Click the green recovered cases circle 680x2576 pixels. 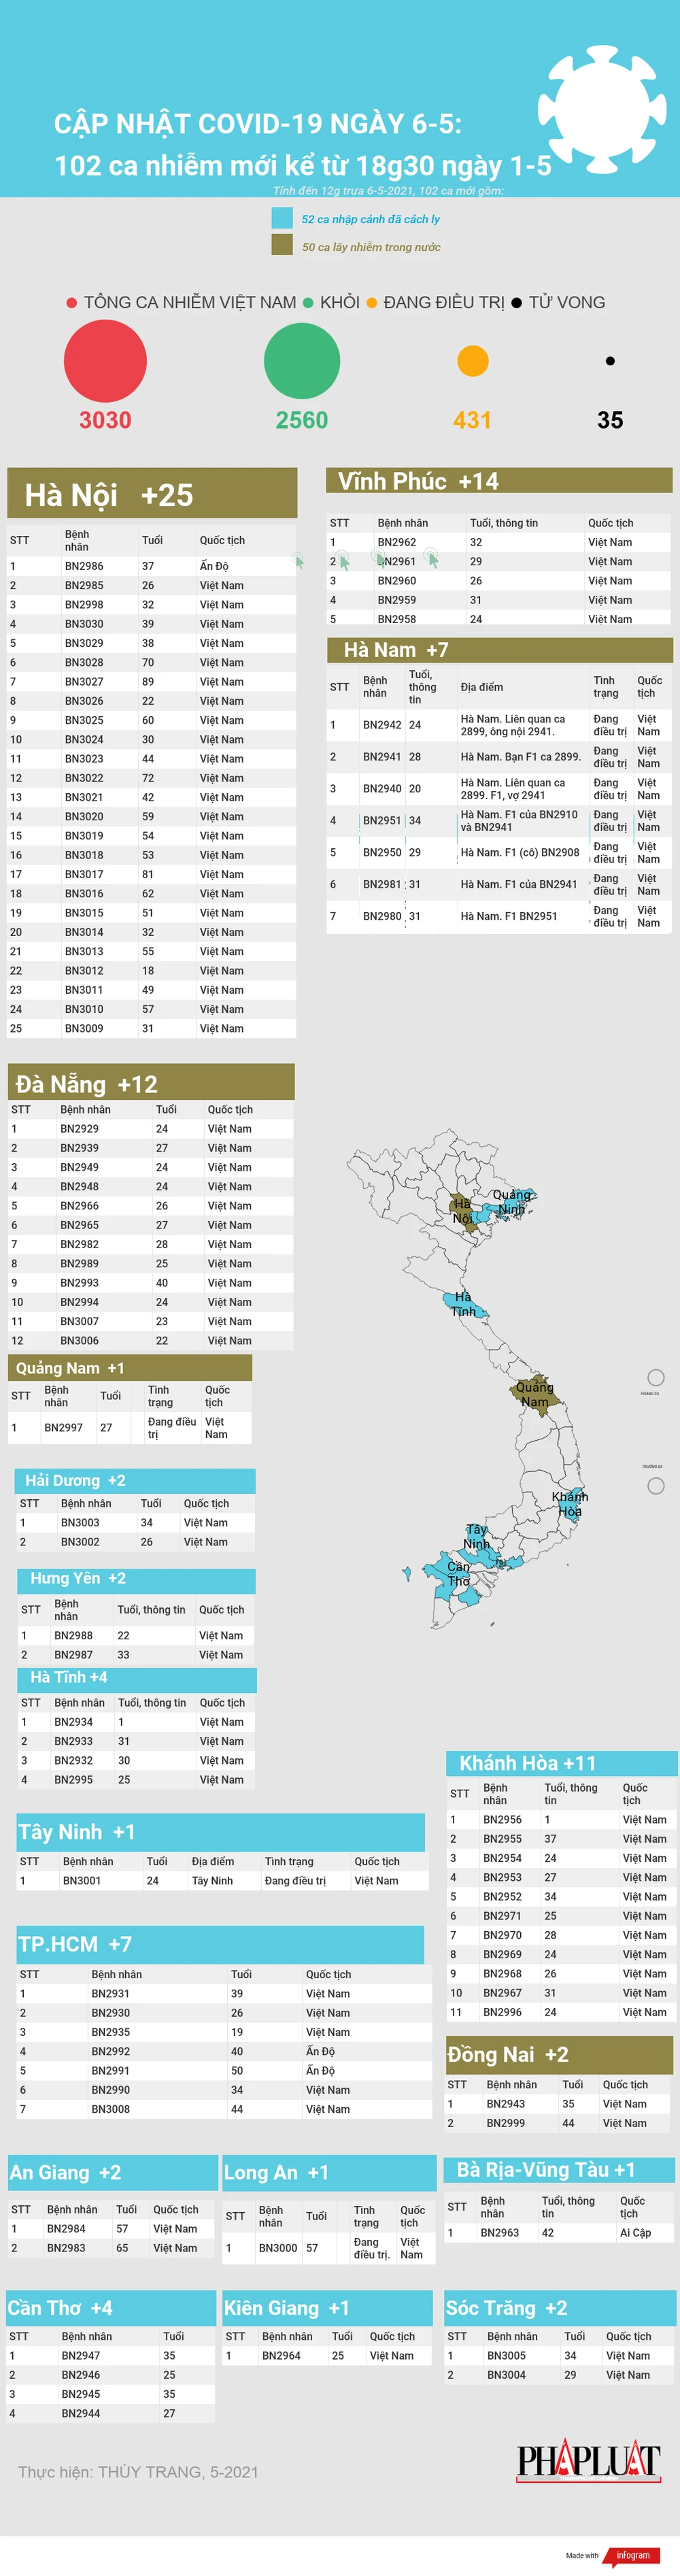tap(302, 361)
